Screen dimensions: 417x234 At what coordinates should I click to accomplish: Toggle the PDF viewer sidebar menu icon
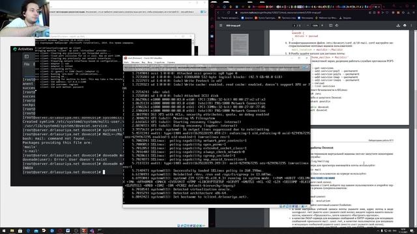point(220,25)
